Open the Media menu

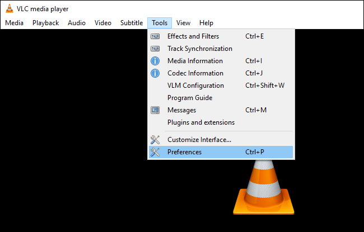[x=14, y=23]
